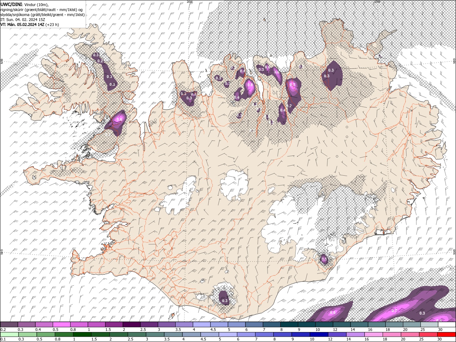Viewport: 456px width, 342px height.
Task: Select the light grey top swatch between 25 and 30
Action: (429, 325)
